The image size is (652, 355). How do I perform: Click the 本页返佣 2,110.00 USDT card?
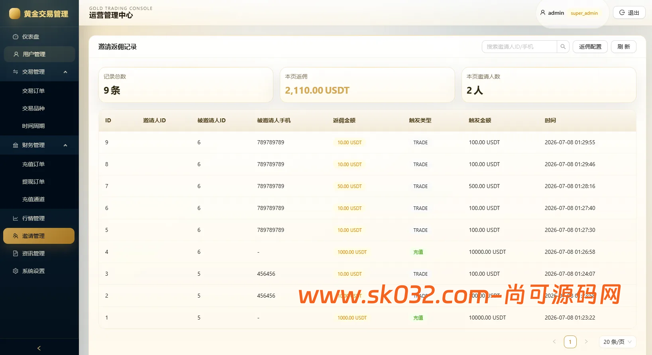[367, 85]
